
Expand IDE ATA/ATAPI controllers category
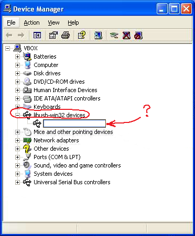click(17, 98)
